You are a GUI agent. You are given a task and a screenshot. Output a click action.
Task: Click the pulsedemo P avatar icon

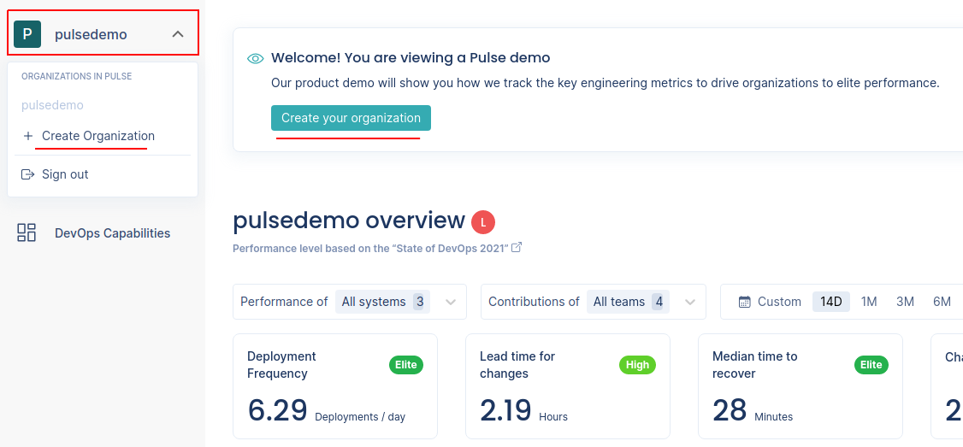click(x=27, y=34)
